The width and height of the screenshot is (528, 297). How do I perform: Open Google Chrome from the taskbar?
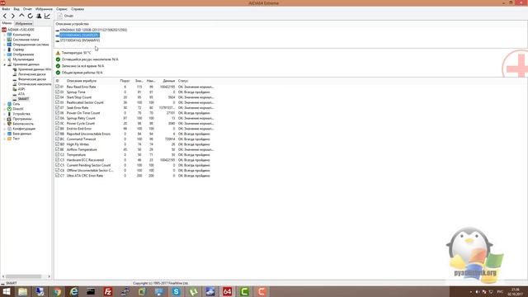(x=57, y=291)
